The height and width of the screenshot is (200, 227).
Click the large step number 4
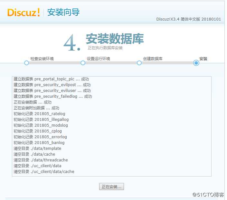[x=72, y=42]
